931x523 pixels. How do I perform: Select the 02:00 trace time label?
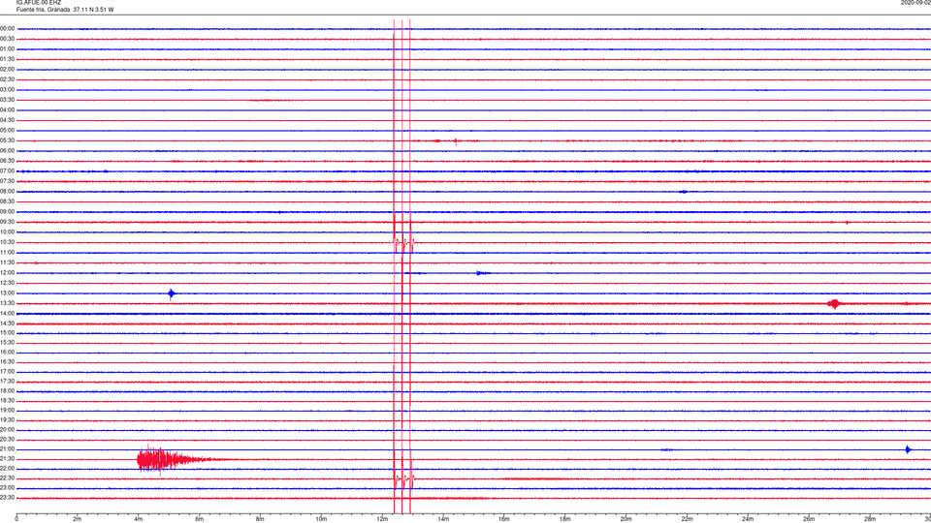click(x=8, y=70)
